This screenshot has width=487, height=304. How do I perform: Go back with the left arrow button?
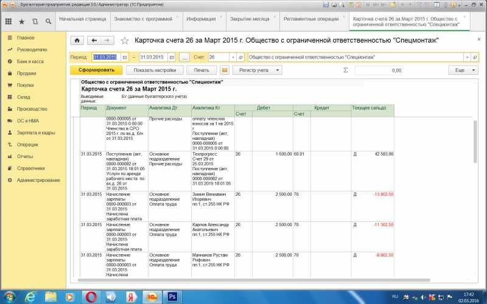point(94,40)
